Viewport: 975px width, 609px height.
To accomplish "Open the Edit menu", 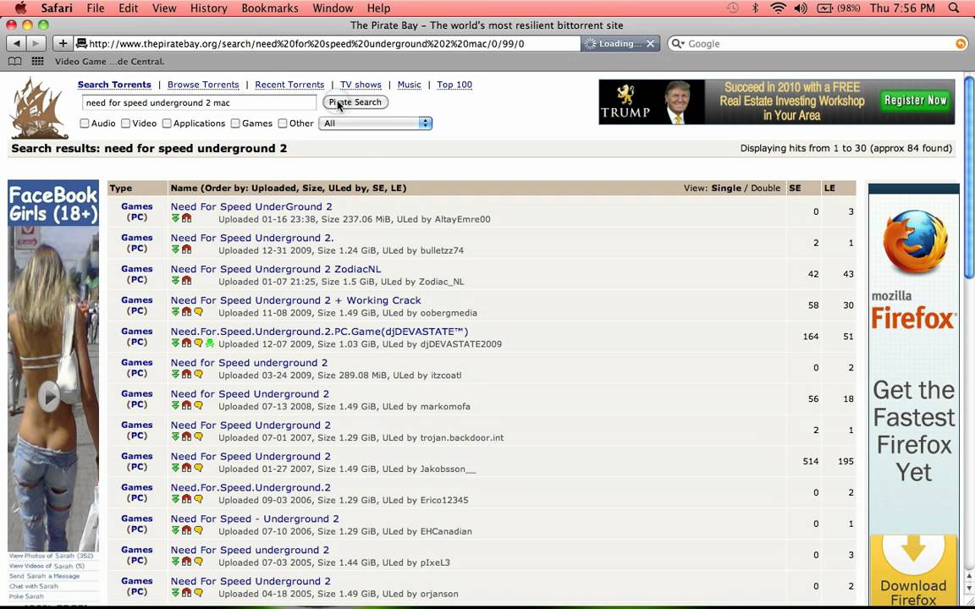I will pos(128,8).
